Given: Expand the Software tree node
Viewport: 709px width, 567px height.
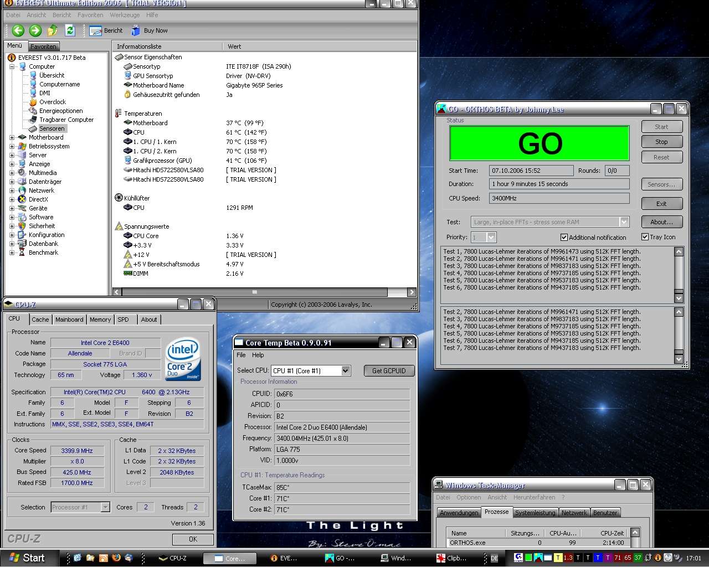Looking at the screenshot, I should 12,217.
